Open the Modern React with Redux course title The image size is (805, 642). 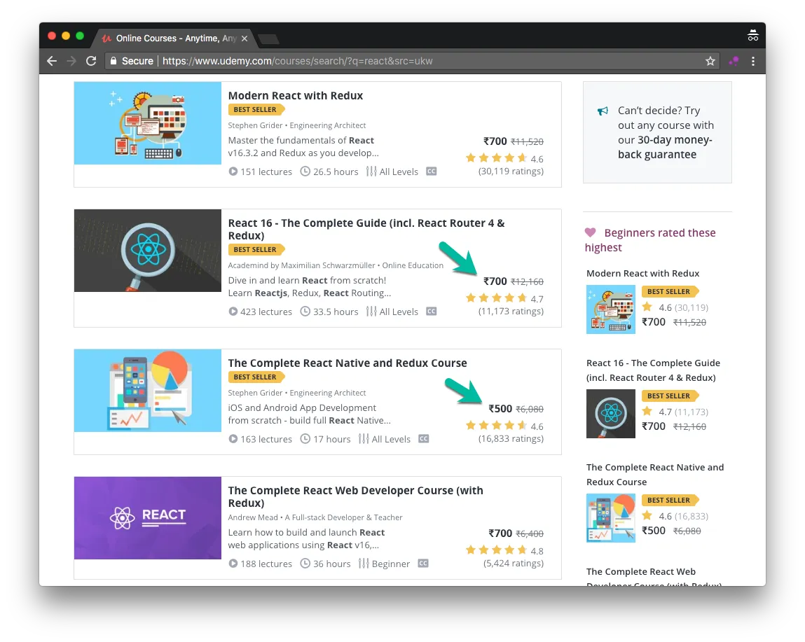tap(296, 95)
